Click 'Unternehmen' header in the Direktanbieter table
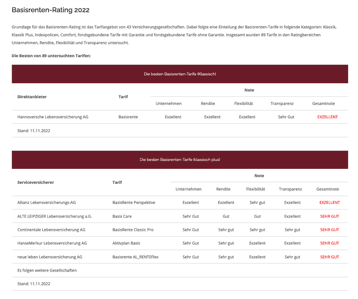 point(169,104)
